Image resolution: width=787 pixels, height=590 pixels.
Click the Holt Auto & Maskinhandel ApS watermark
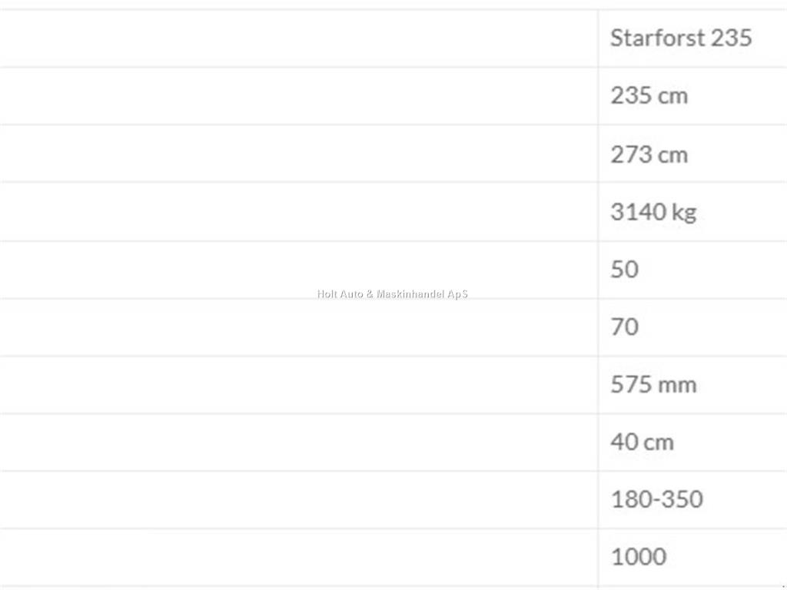pyautogui.click(x=392, y=294)
